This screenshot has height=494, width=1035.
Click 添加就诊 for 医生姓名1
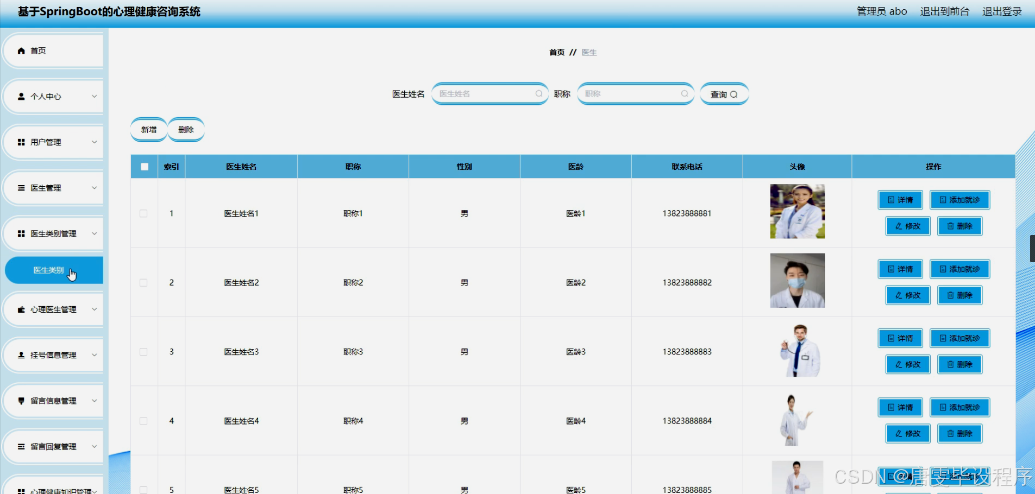point(960,200)
